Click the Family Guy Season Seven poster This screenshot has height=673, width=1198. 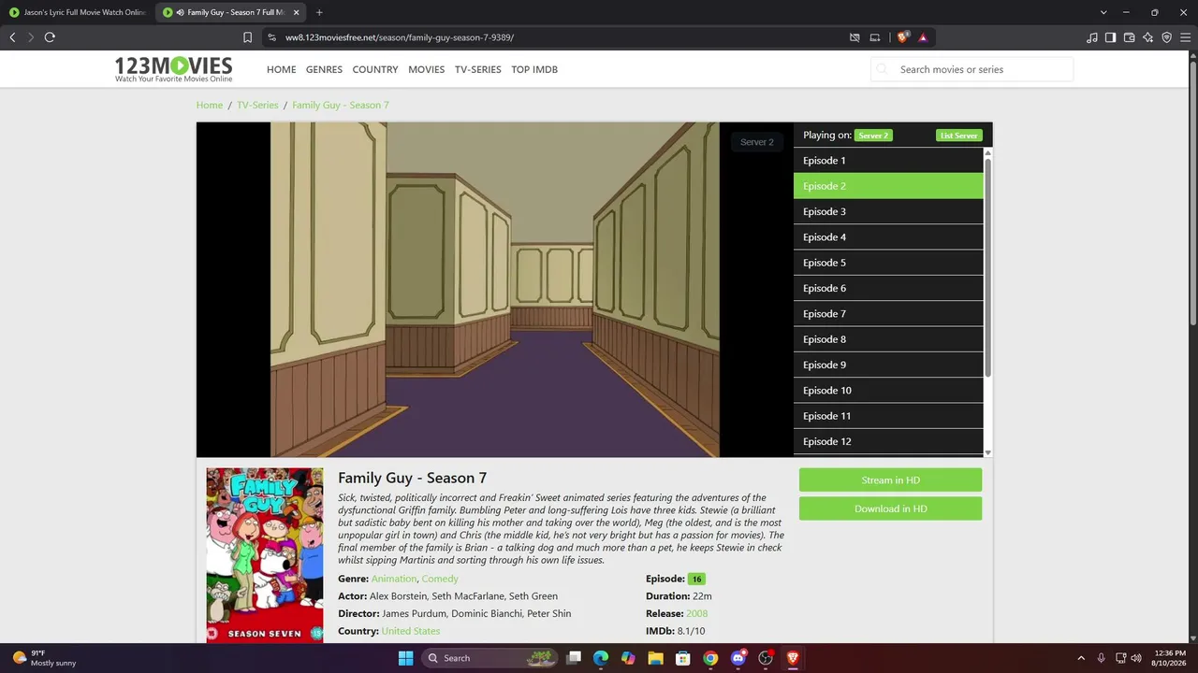tap(265, 555)
